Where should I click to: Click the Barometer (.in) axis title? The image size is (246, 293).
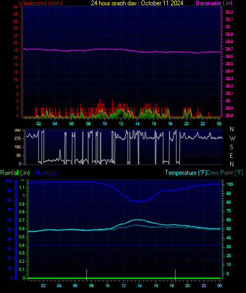[212, 3]
